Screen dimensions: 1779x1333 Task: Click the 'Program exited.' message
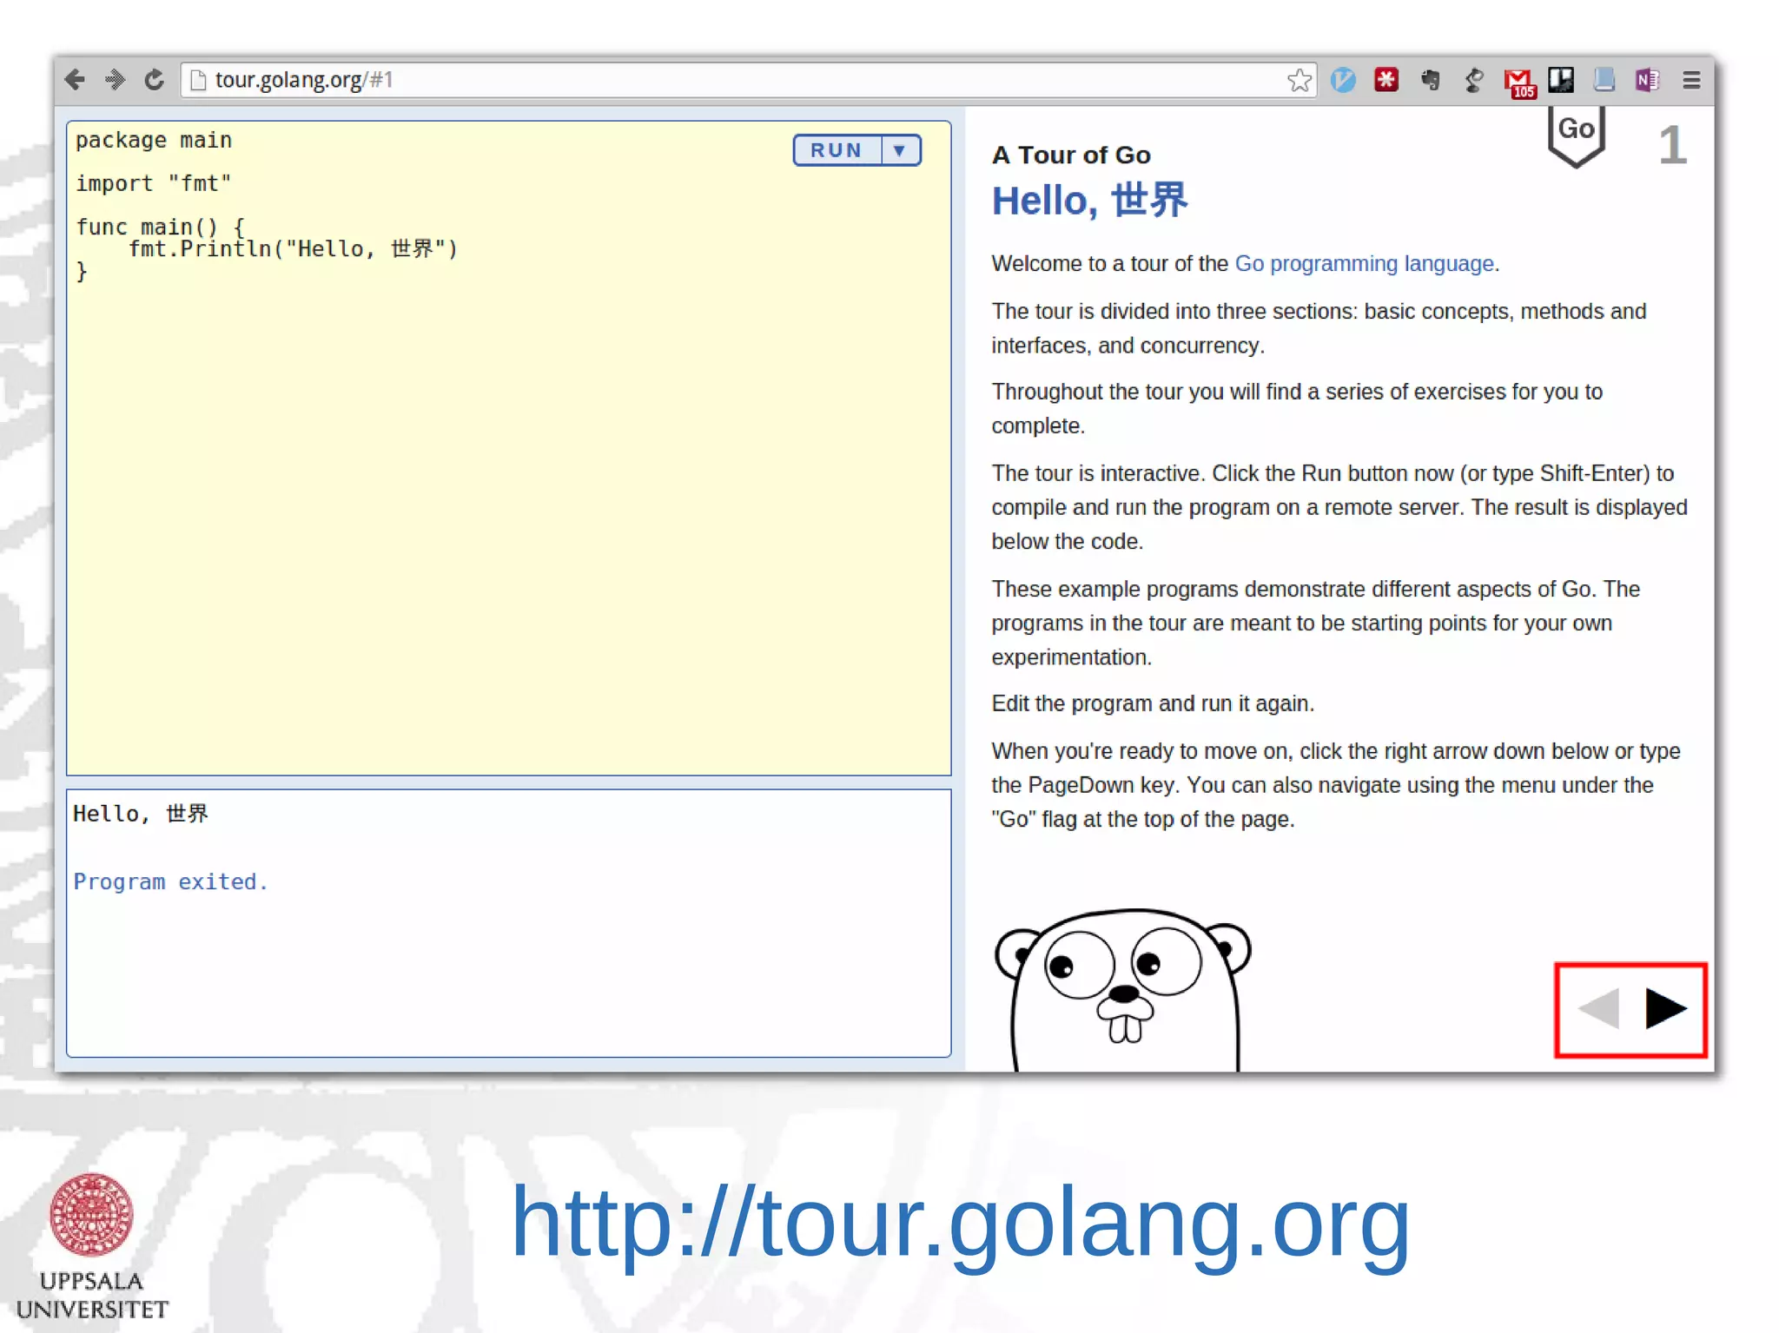point(171,882)
